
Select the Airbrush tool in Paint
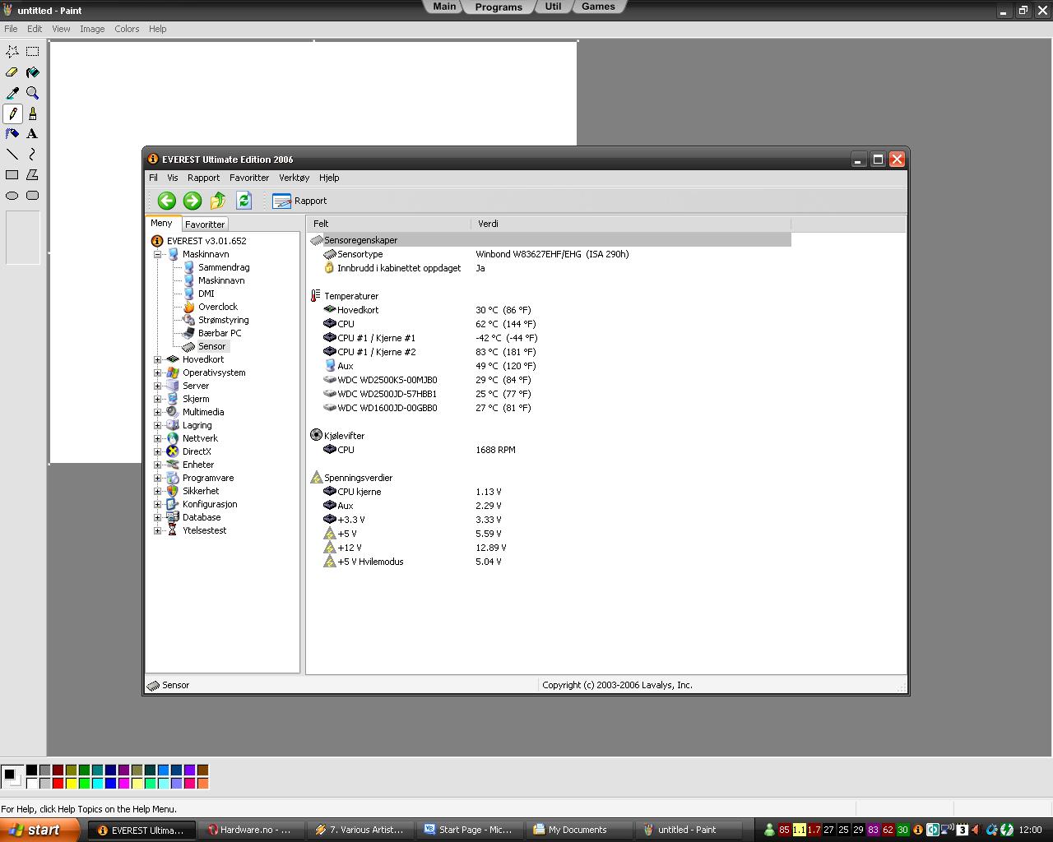point(12,134)
